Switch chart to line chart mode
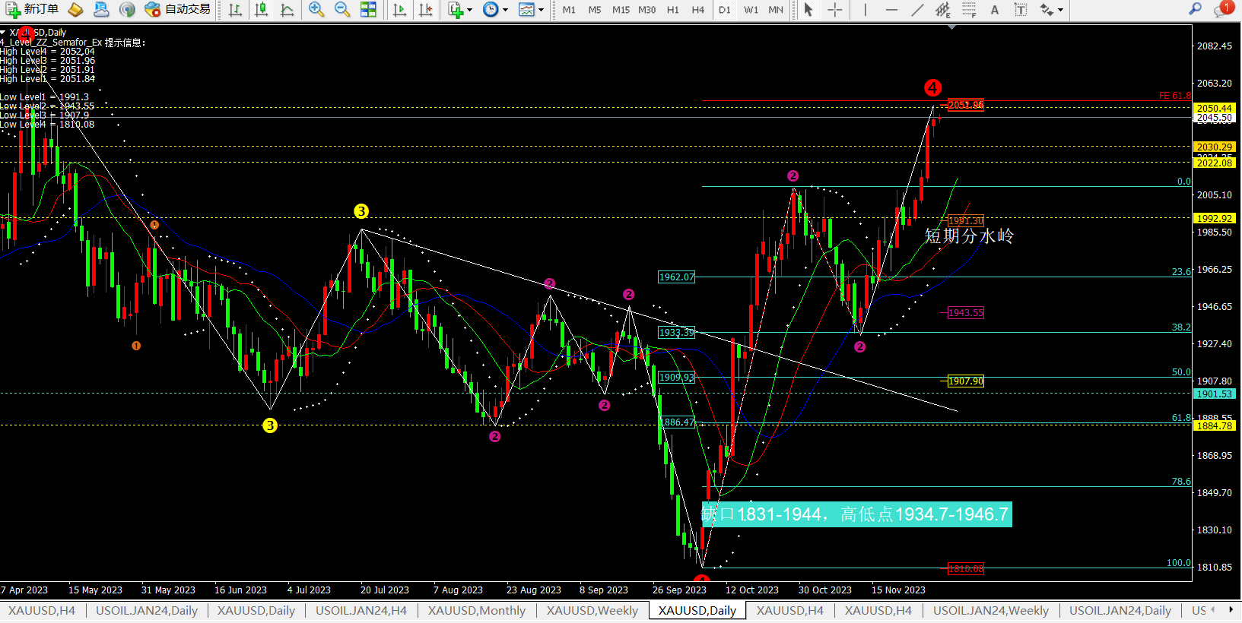The width and height of the screenshot is (1242, 623). point(287,10)
